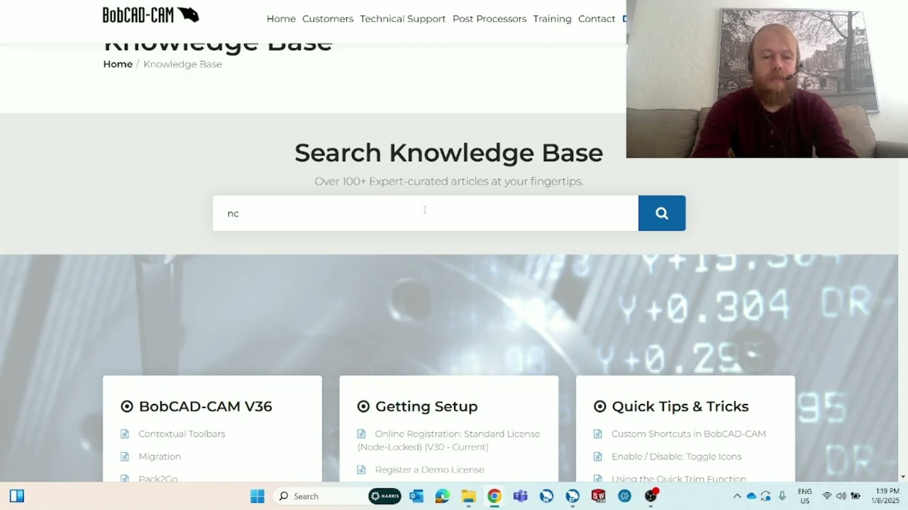Open Wi-Fi network quick settings
908x510 pixels.
tap(827, 496)
